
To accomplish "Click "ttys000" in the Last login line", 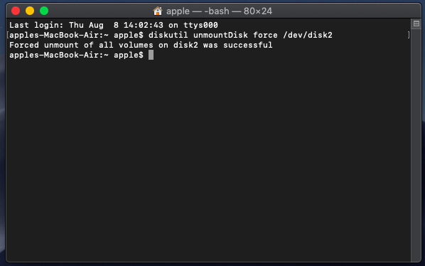I will [x=200, y=25].
